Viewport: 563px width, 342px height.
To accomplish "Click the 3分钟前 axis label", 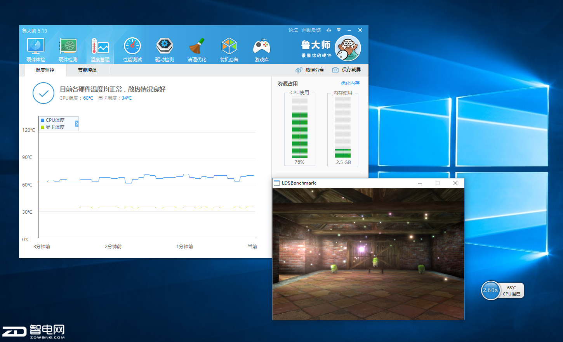I will click(42, 247).
